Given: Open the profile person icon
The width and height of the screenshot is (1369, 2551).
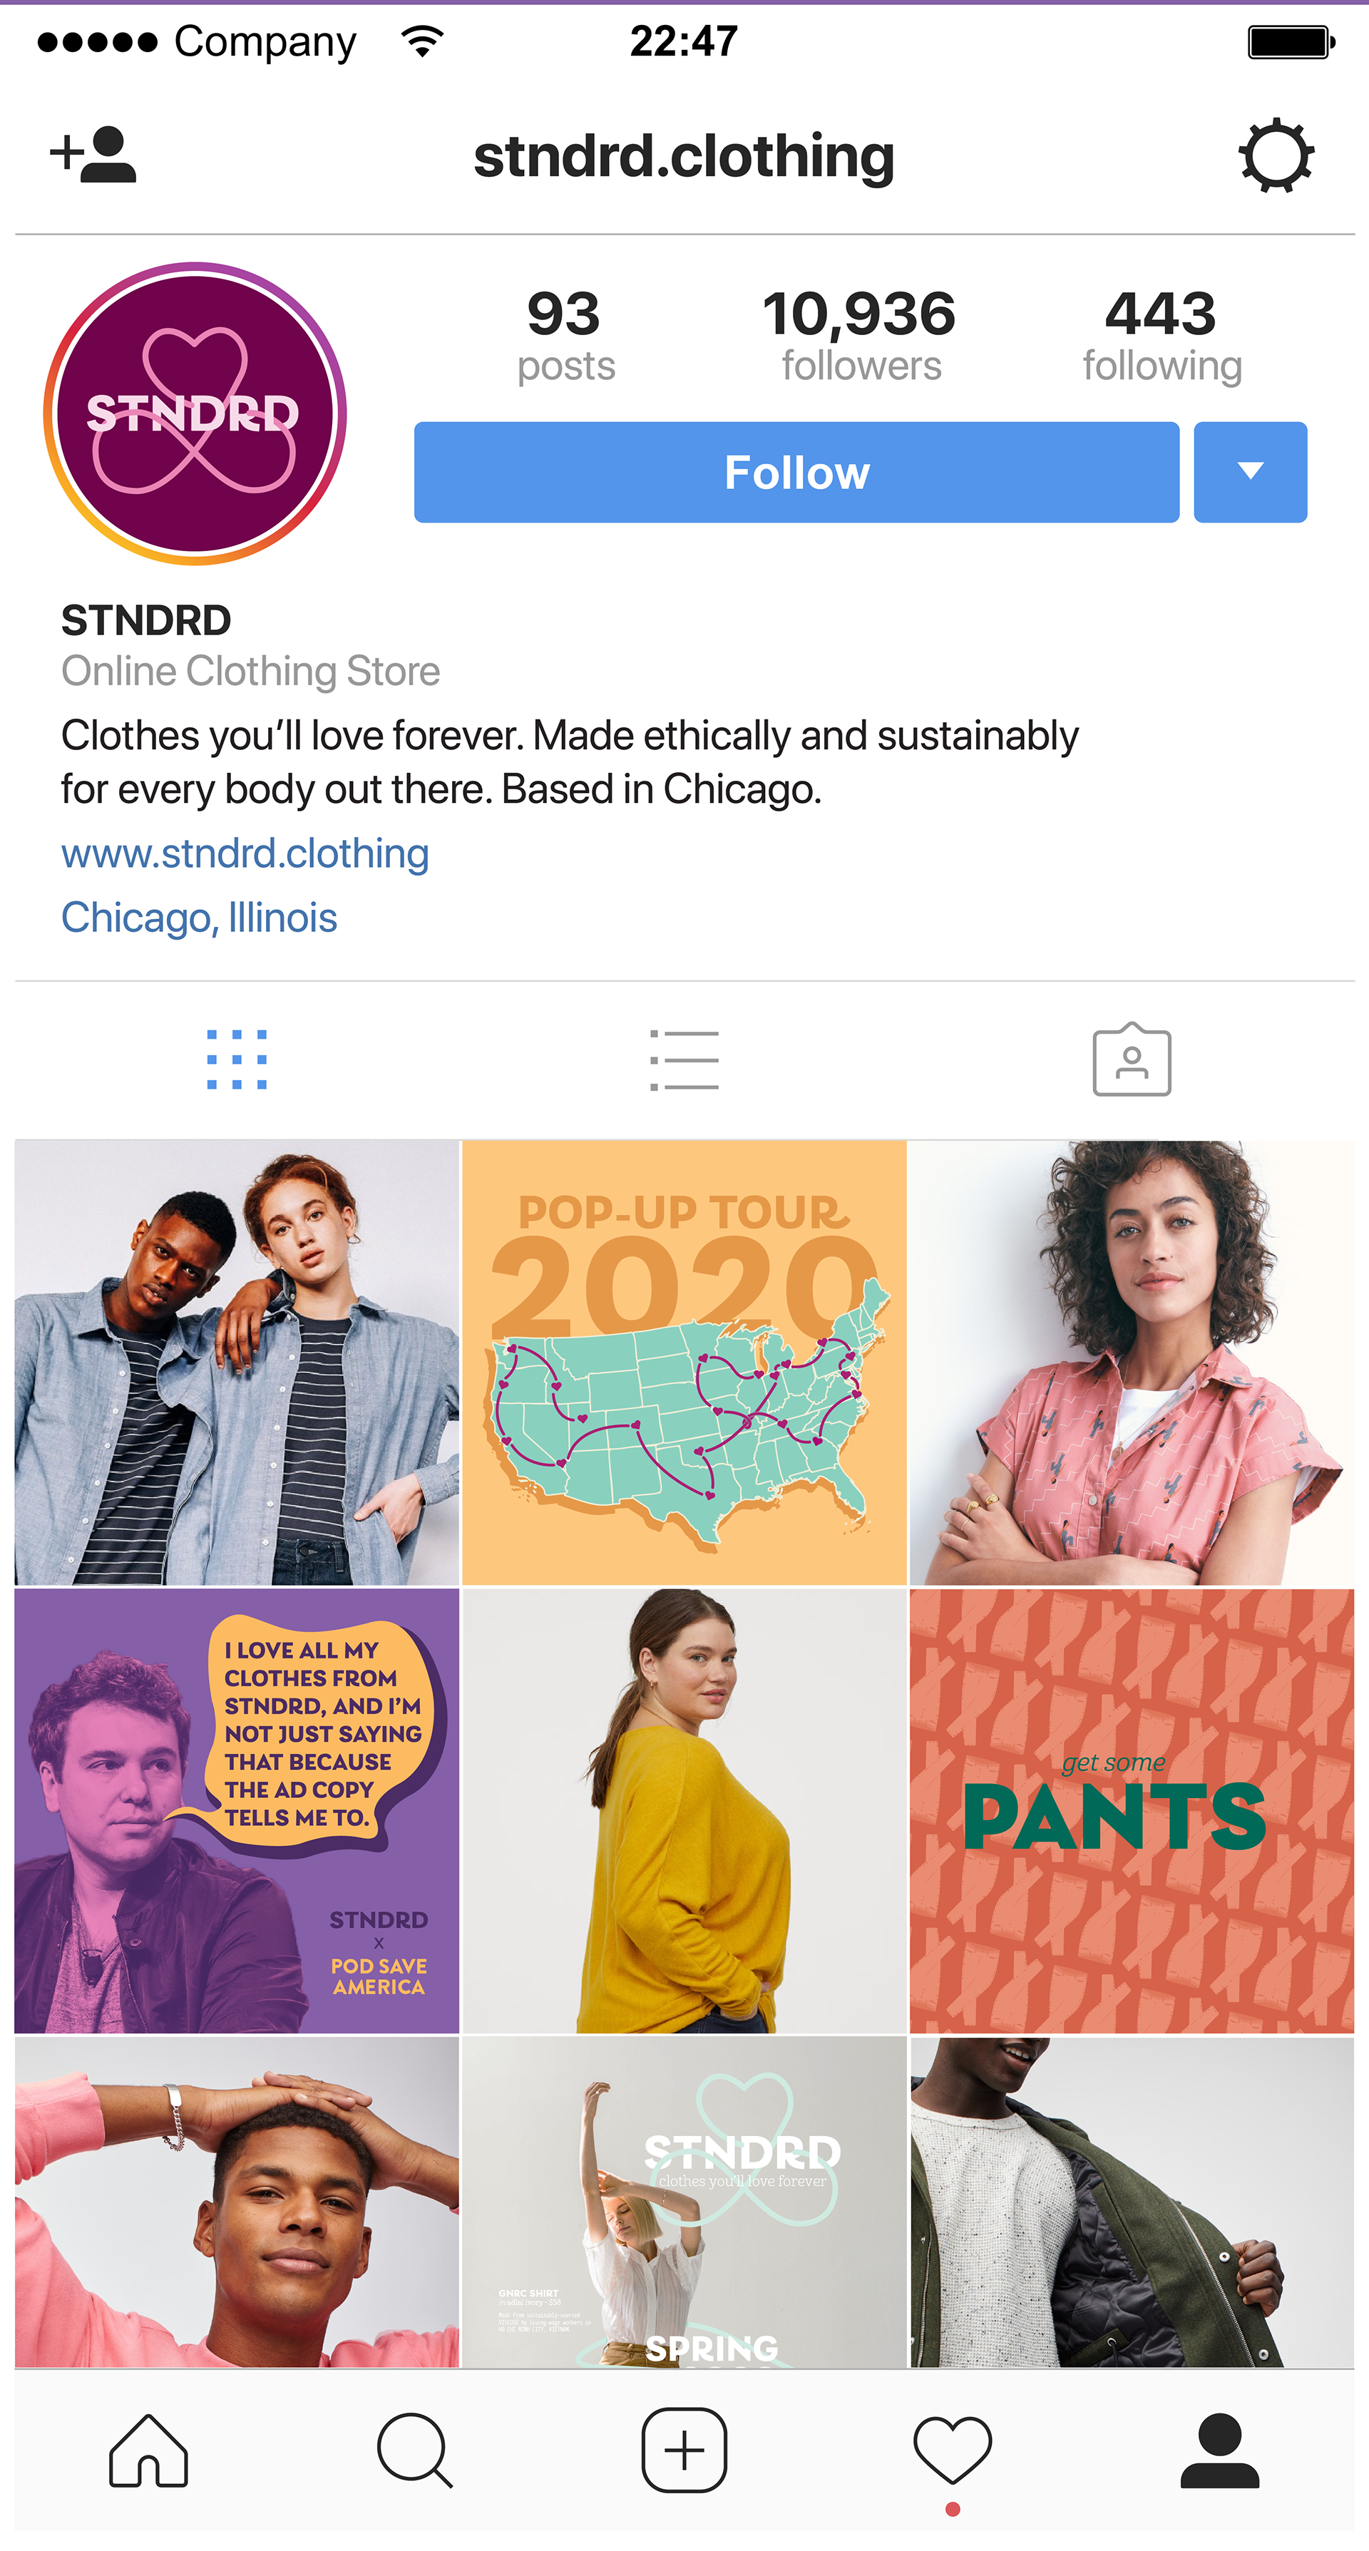Looking at the screenshot, I should tap(1219, 2451).
